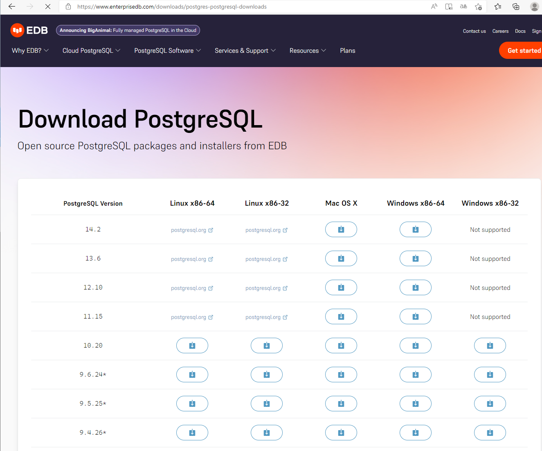542x451 pixels.
Task: Open postgresql.org link for 12.10 Linux x86-32
Action: click(x=266, y=288)
